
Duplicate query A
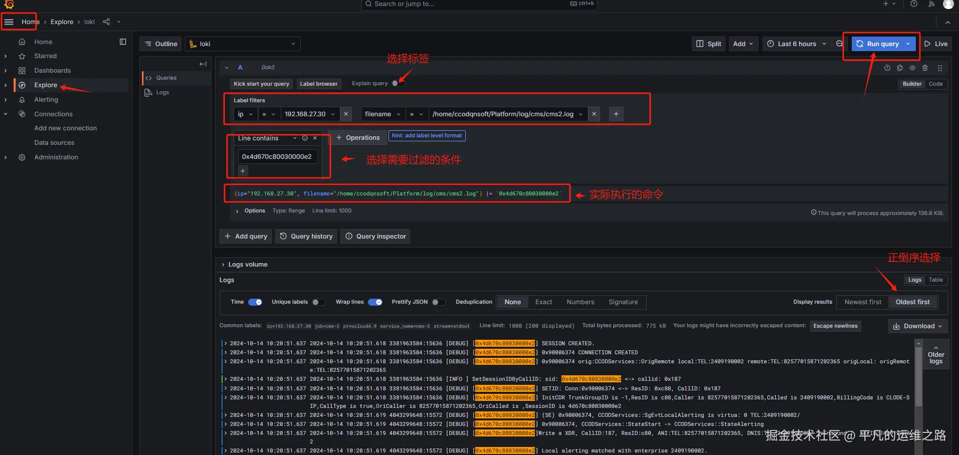point(900,68)
